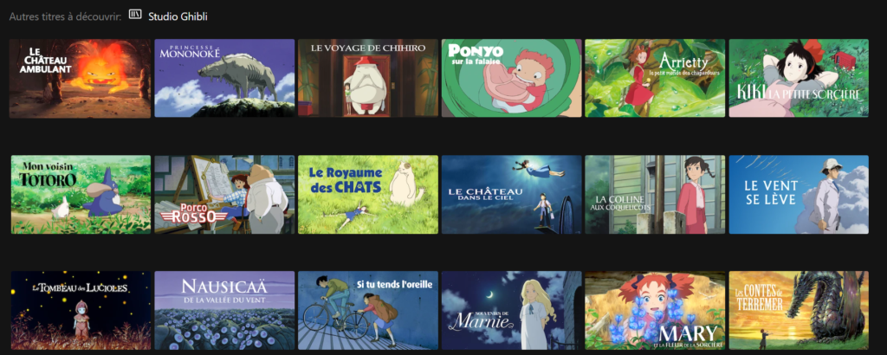Open La Colline aux Coquelicots
Viewport: 887px width, 355px height.
click(x=655, y=195)
